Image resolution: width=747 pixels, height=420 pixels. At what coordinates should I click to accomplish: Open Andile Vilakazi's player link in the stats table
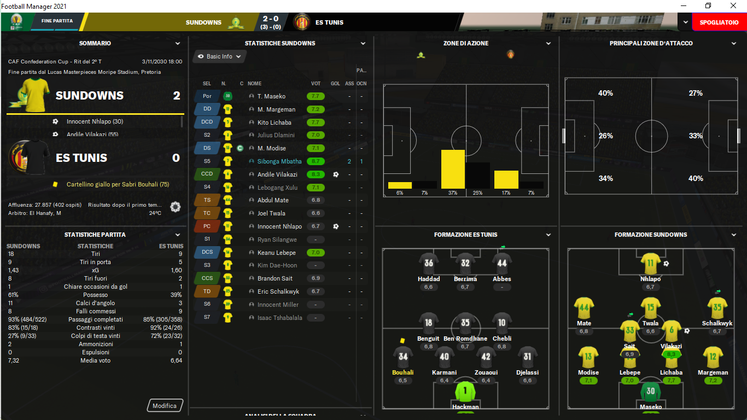278,174
